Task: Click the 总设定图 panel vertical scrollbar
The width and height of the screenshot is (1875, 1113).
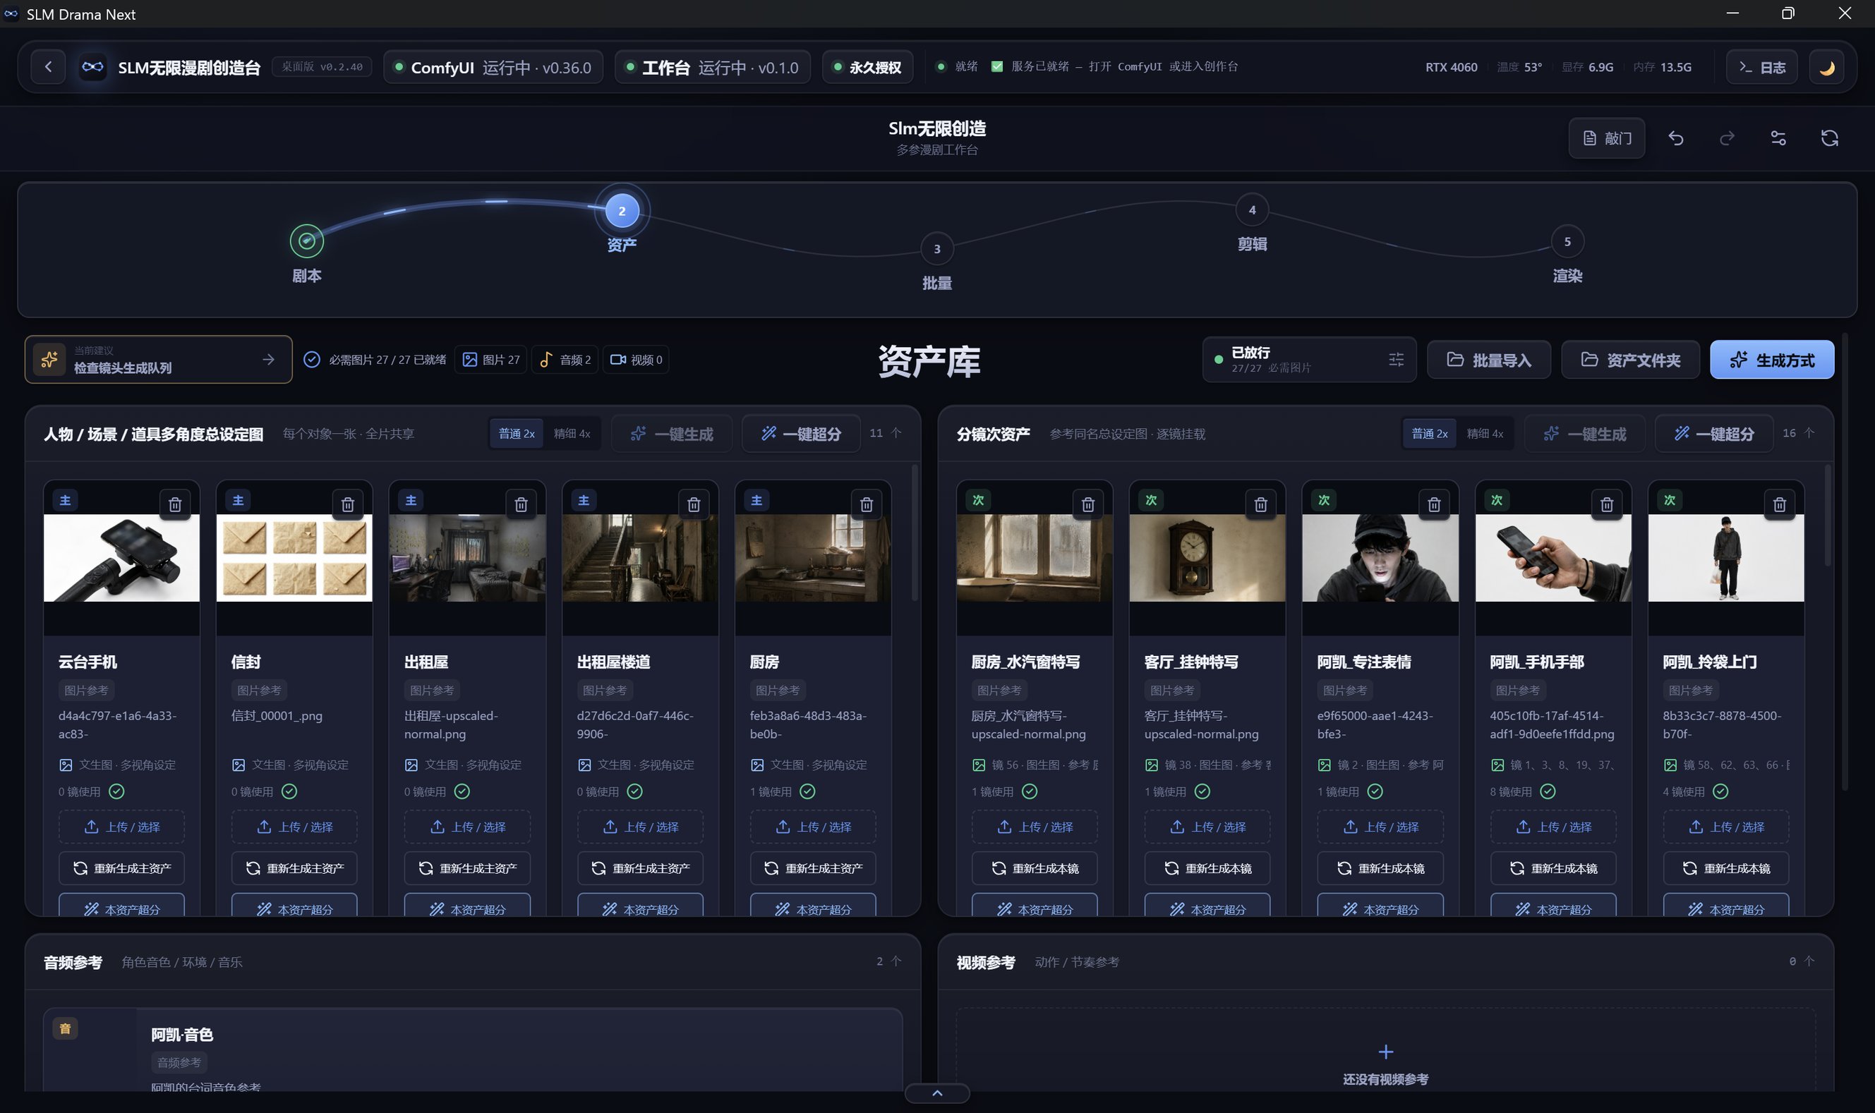Action: tap(914, 533)
